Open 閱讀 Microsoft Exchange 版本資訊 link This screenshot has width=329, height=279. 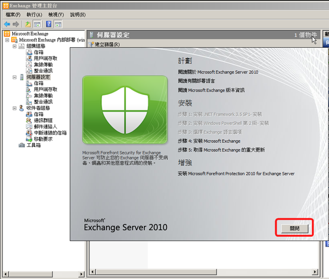point(211,90)
